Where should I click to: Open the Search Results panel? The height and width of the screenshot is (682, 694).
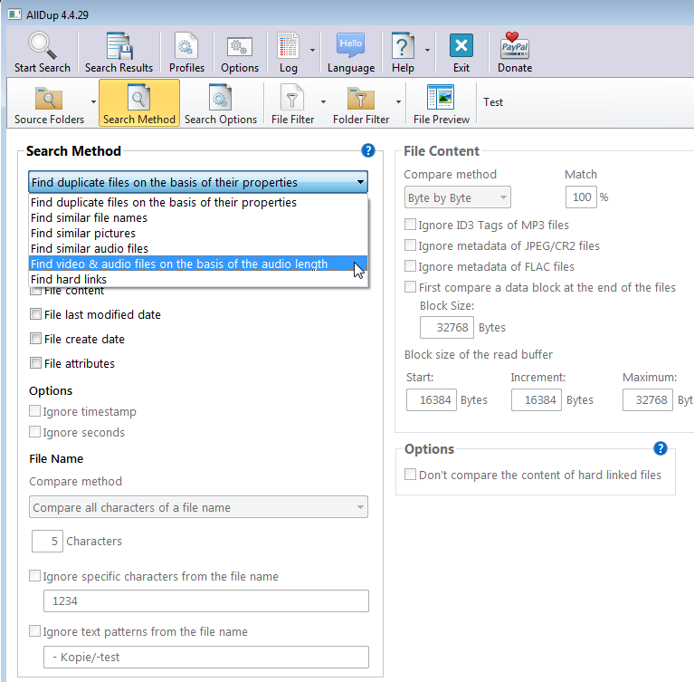point(119,46)
